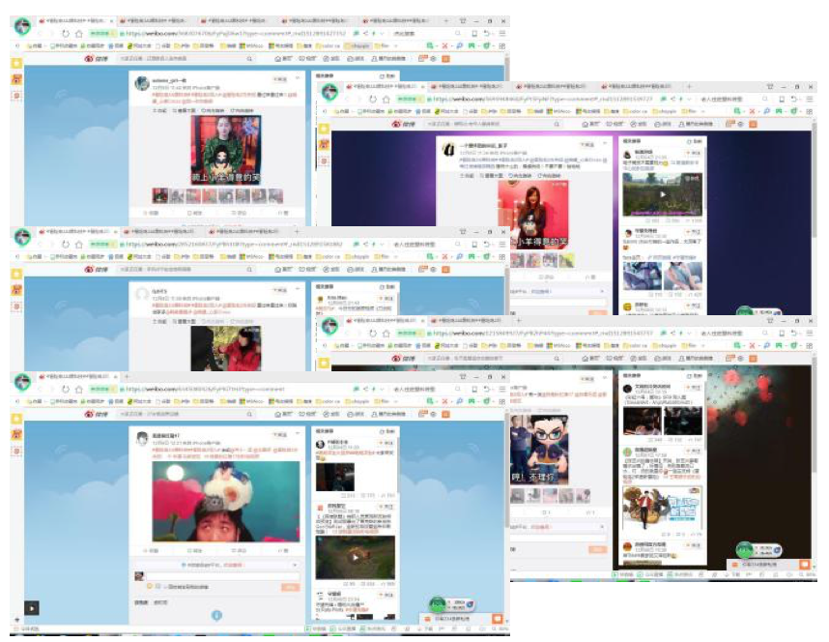Click the yellow star sidebar icon in the top-left window
The height and width of the screenshot is (642, 829).
pos(16,63)
